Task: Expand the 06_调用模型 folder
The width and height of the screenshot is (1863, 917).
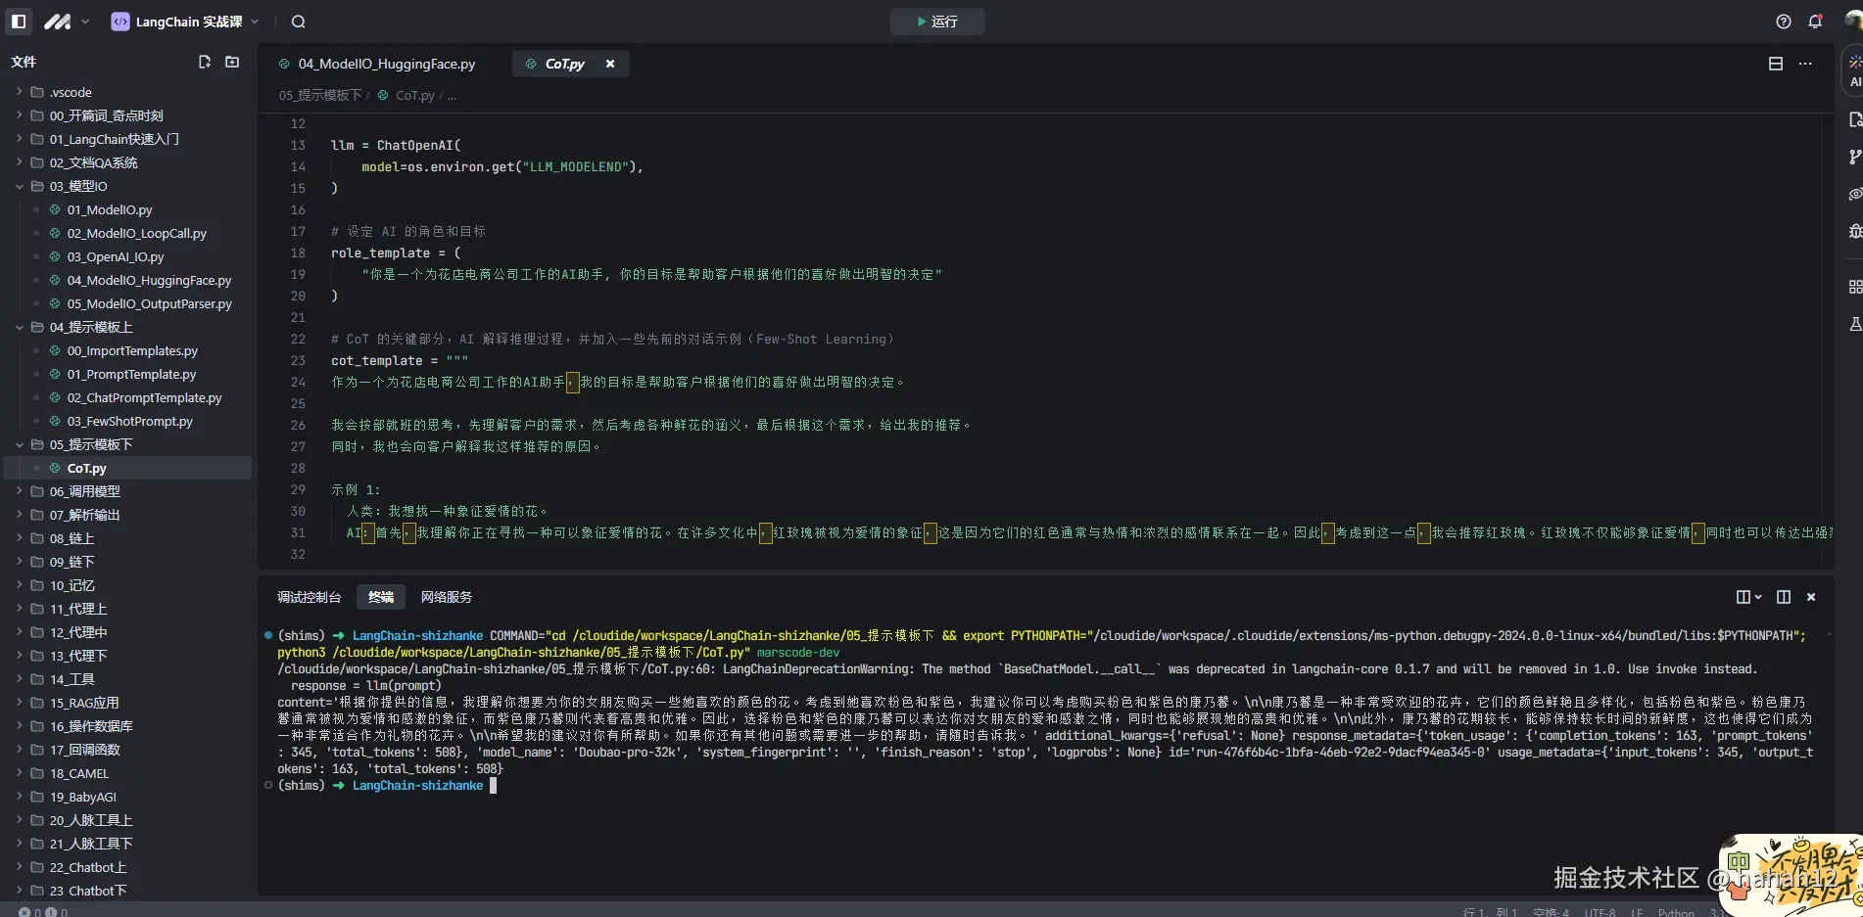Action: (x=127, y=491)
